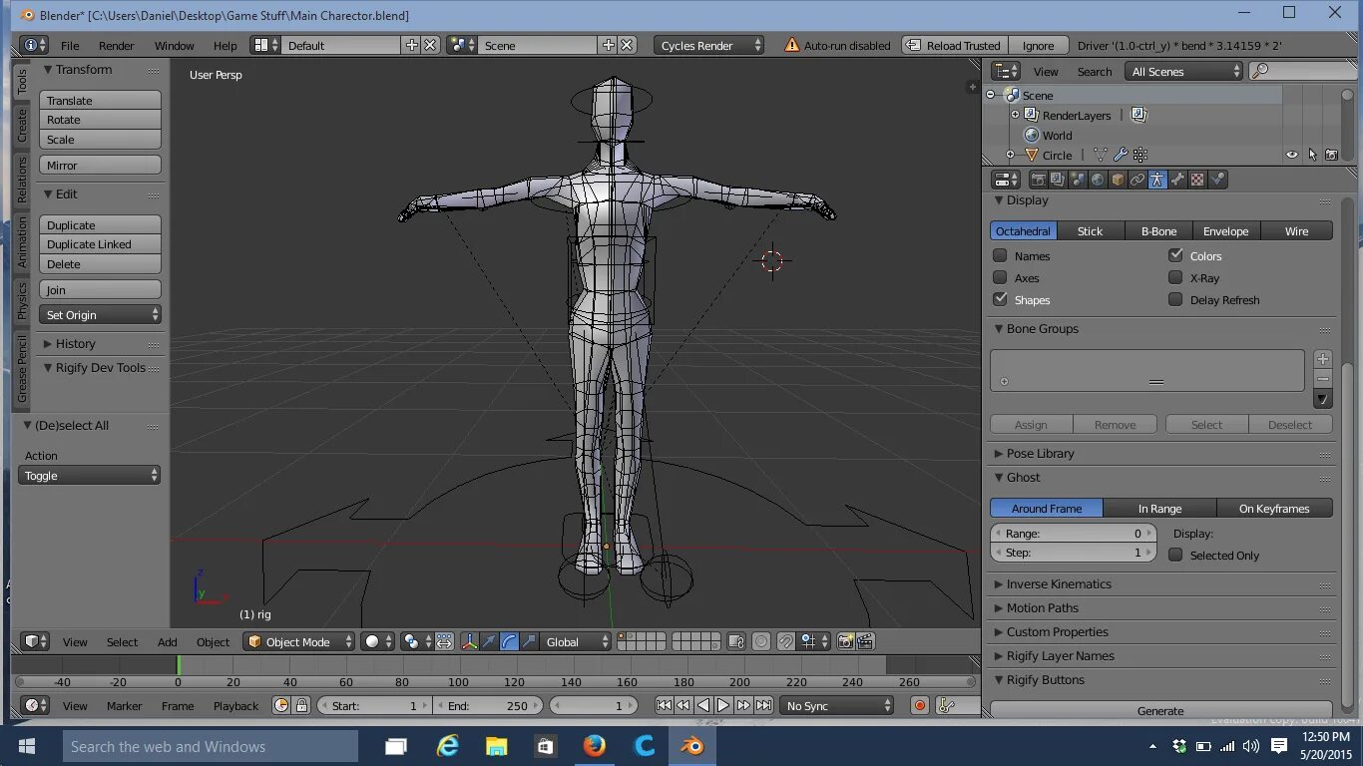Screen dimensions: 1363x766
Task: Open the Object Mode dropdown
Action: point(299,641)
